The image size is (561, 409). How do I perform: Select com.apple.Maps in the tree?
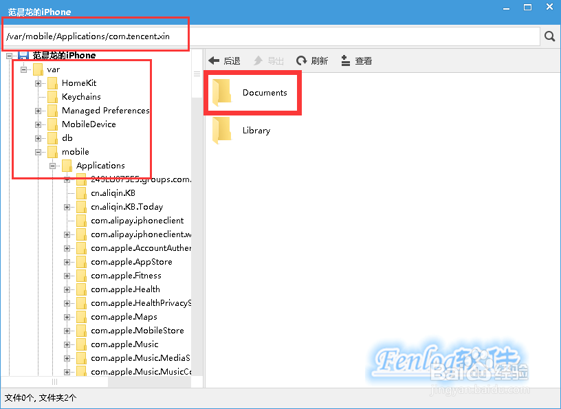124,317
